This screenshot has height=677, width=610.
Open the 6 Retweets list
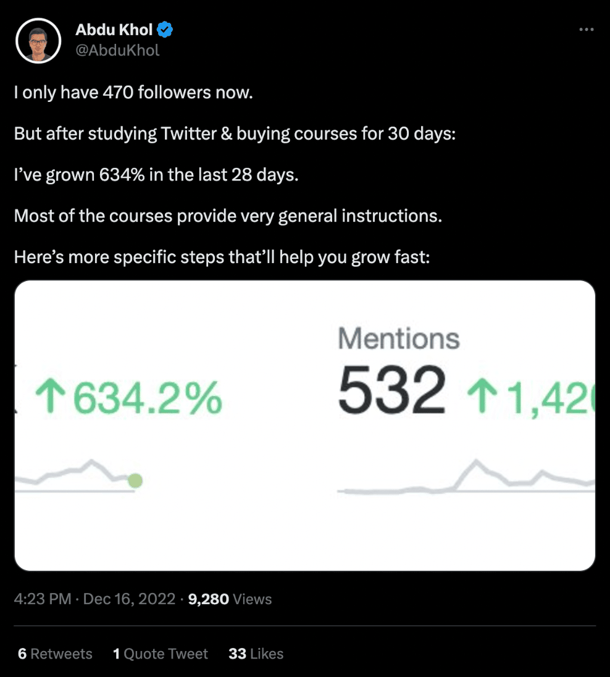pyautogui.click(x=55, y=654)
